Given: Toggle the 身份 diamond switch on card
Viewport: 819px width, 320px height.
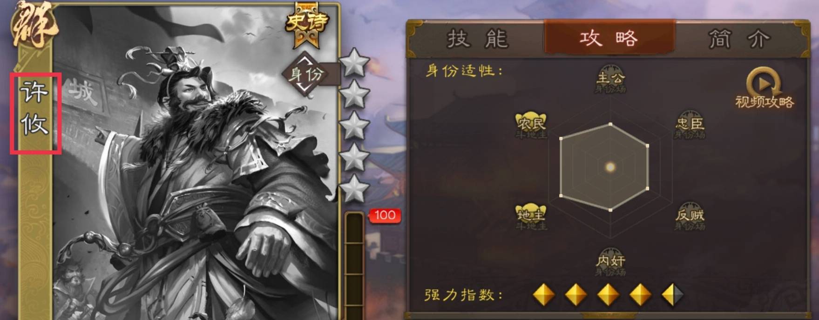Looking at the screenshot, I should [x=306, y=74].
